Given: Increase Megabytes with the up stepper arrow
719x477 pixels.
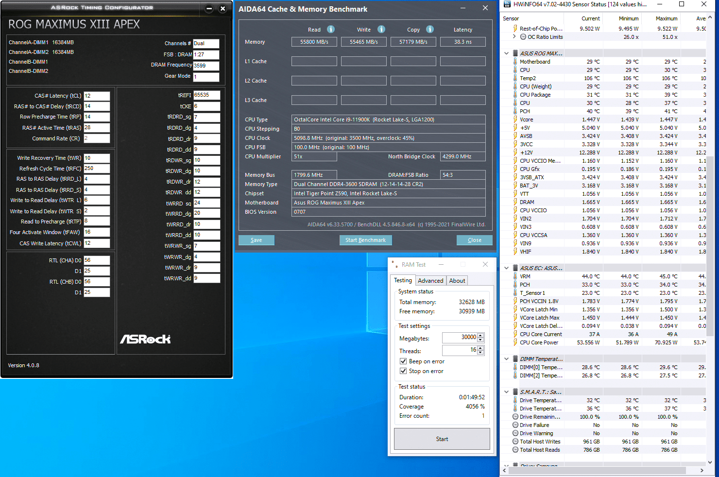Looking at the screenshot, I should coord(480,335).
